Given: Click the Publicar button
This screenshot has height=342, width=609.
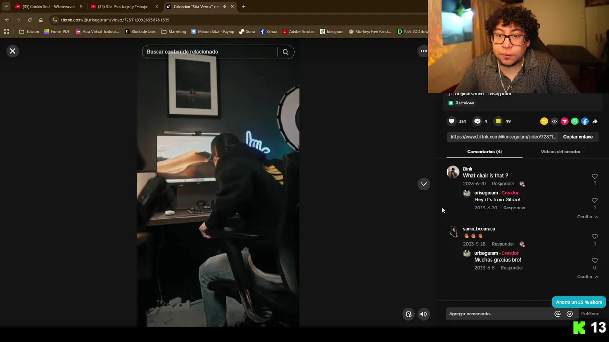Looking at the screenshot, I should pos(589,314).
